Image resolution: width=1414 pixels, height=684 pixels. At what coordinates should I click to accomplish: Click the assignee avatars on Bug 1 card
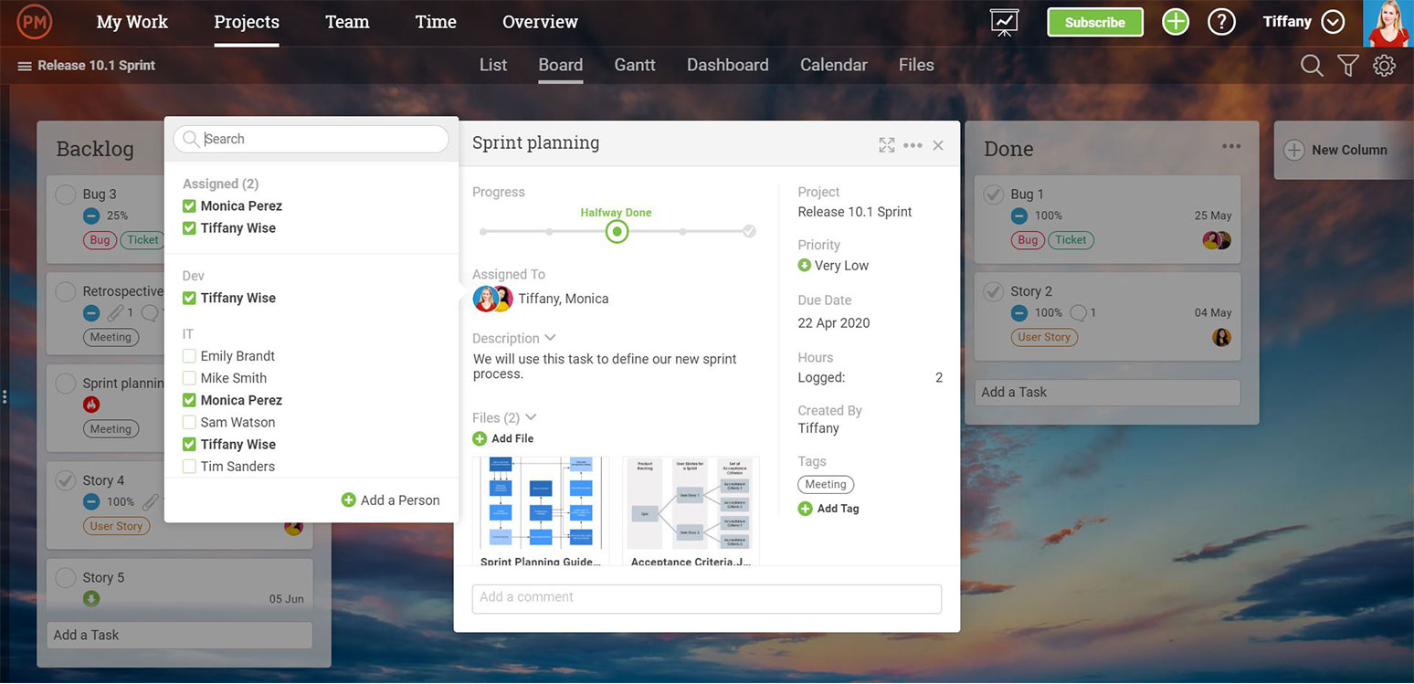[x=1217, y=240]
